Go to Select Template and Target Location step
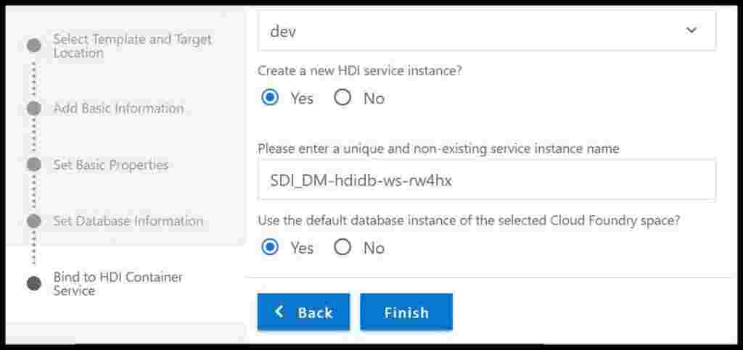This screenshot has width=743, height=350. pos(132,46)
